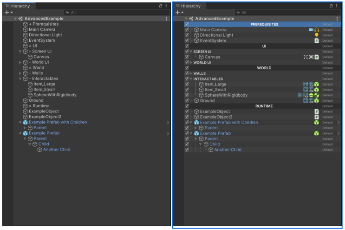Click the Canvas Scaler icon on Canvas row
The width and height of the screenshot is (345, 230).
[x=311, y=57]
